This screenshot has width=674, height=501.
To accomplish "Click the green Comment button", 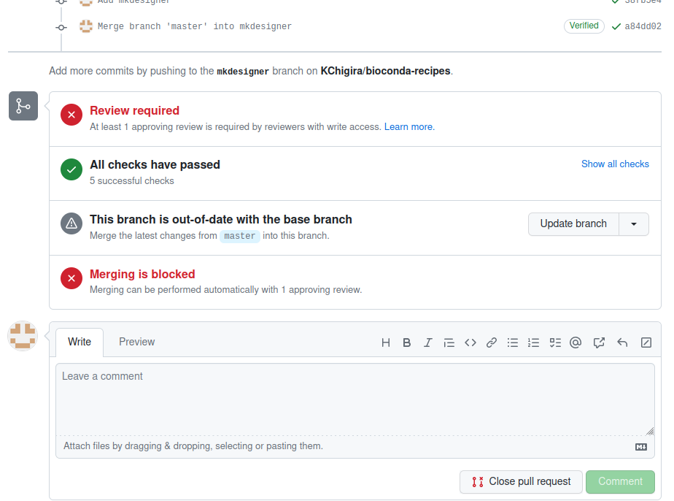I will [620, 481].
